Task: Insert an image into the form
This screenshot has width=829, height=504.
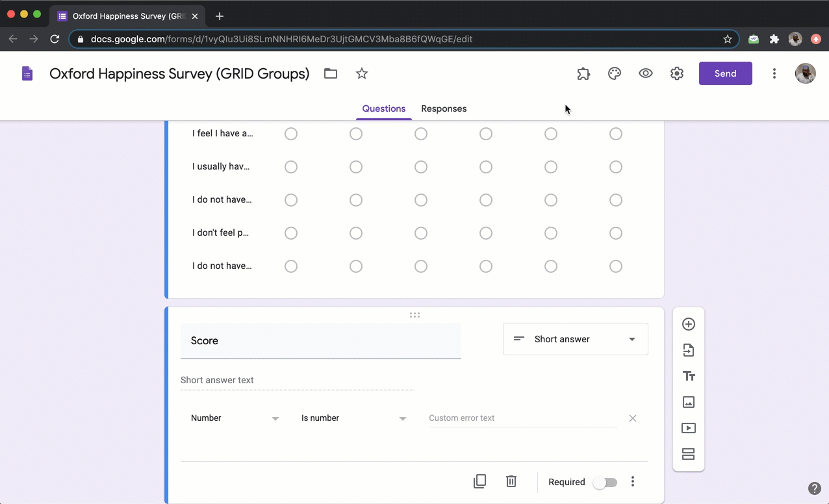Action: click(x=688, y=402)
